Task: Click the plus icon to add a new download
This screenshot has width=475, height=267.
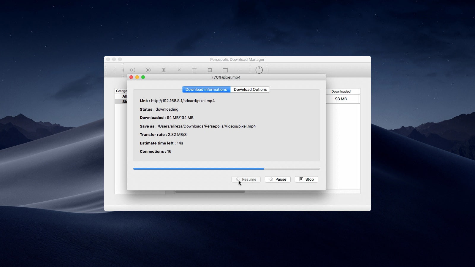Action: click(x=114, y=70)
